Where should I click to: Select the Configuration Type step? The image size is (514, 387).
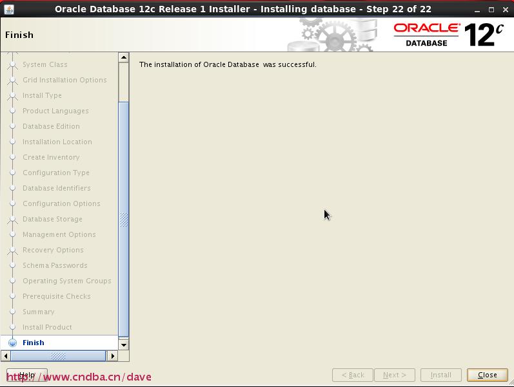(55, 173)
